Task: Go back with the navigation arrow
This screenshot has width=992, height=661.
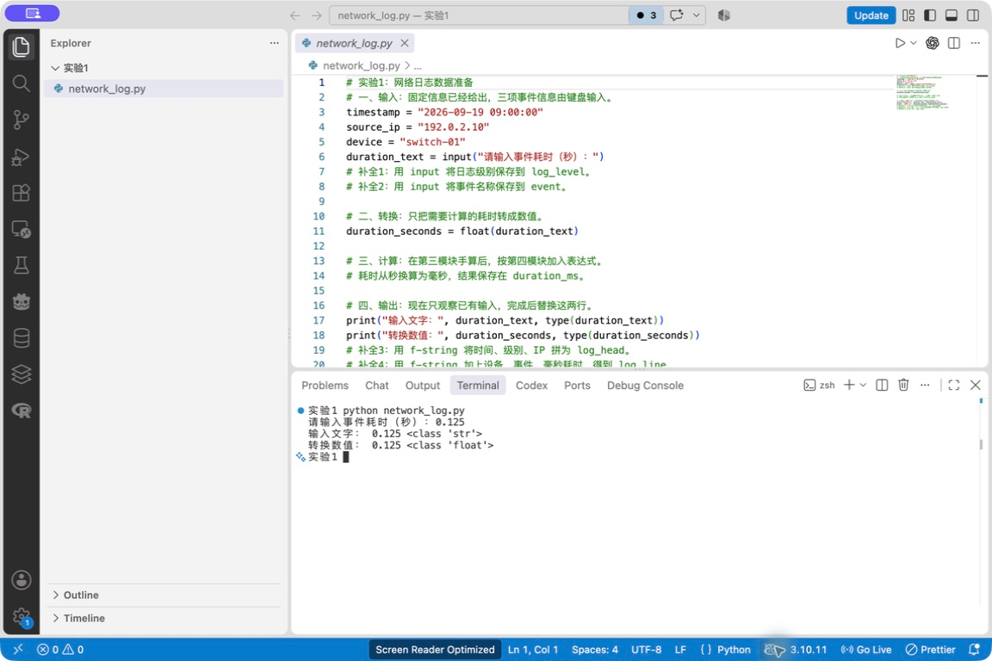Action: (x=294, y=15)
